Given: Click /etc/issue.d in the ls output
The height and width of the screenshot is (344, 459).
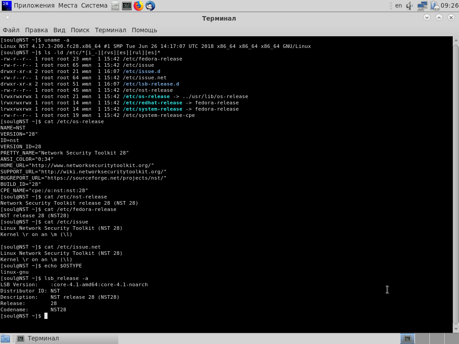Looking at the screenshot, I should (x=141, y=71).
